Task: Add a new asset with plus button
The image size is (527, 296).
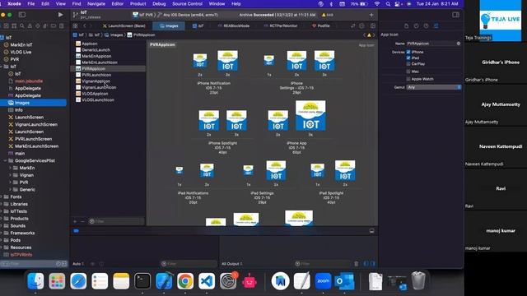Action: click(75, 221)
